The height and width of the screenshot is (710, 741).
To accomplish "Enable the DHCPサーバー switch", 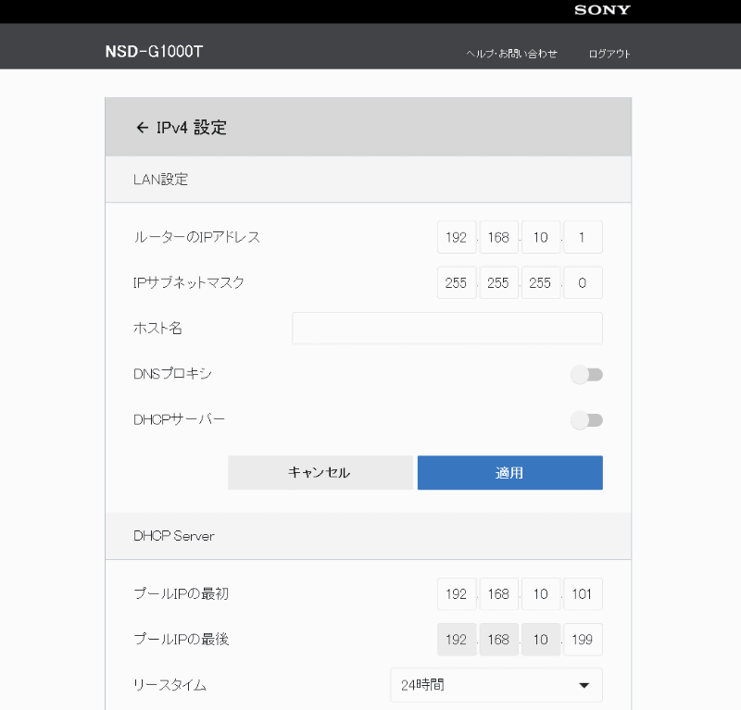I will 587,419.
